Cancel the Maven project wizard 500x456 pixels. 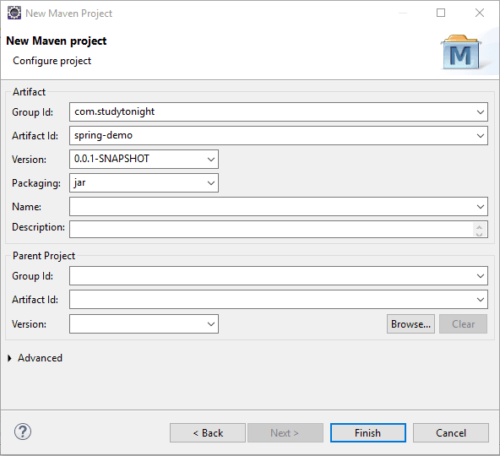click(x=450, y=432)
